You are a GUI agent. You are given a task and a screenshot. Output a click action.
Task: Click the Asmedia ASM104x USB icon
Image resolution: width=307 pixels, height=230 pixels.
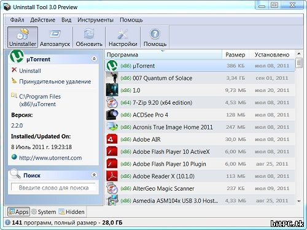point(112,201)
